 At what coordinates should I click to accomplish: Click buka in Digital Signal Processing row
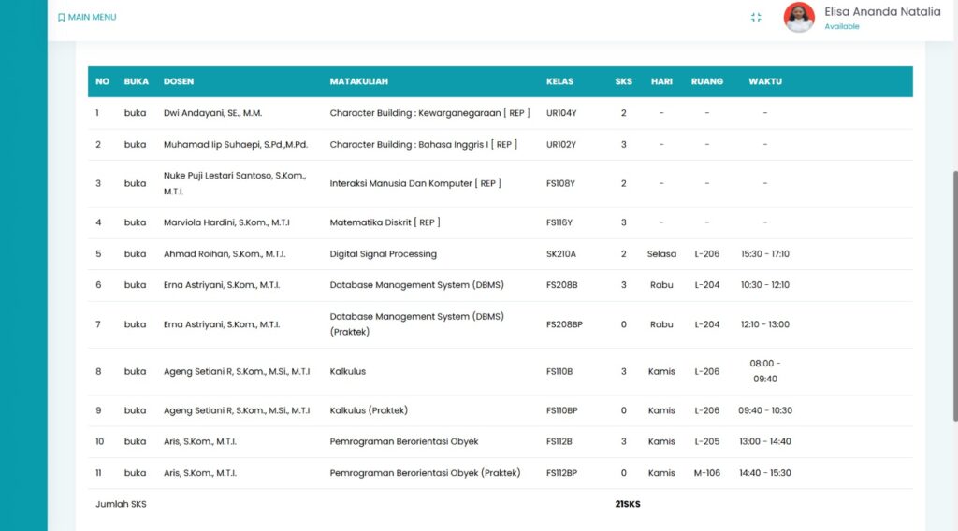pyautogui.click(x=135, y=254)
